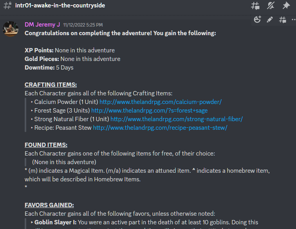
Task: Open the forest+sage search link
Action: tap(149, 111)
